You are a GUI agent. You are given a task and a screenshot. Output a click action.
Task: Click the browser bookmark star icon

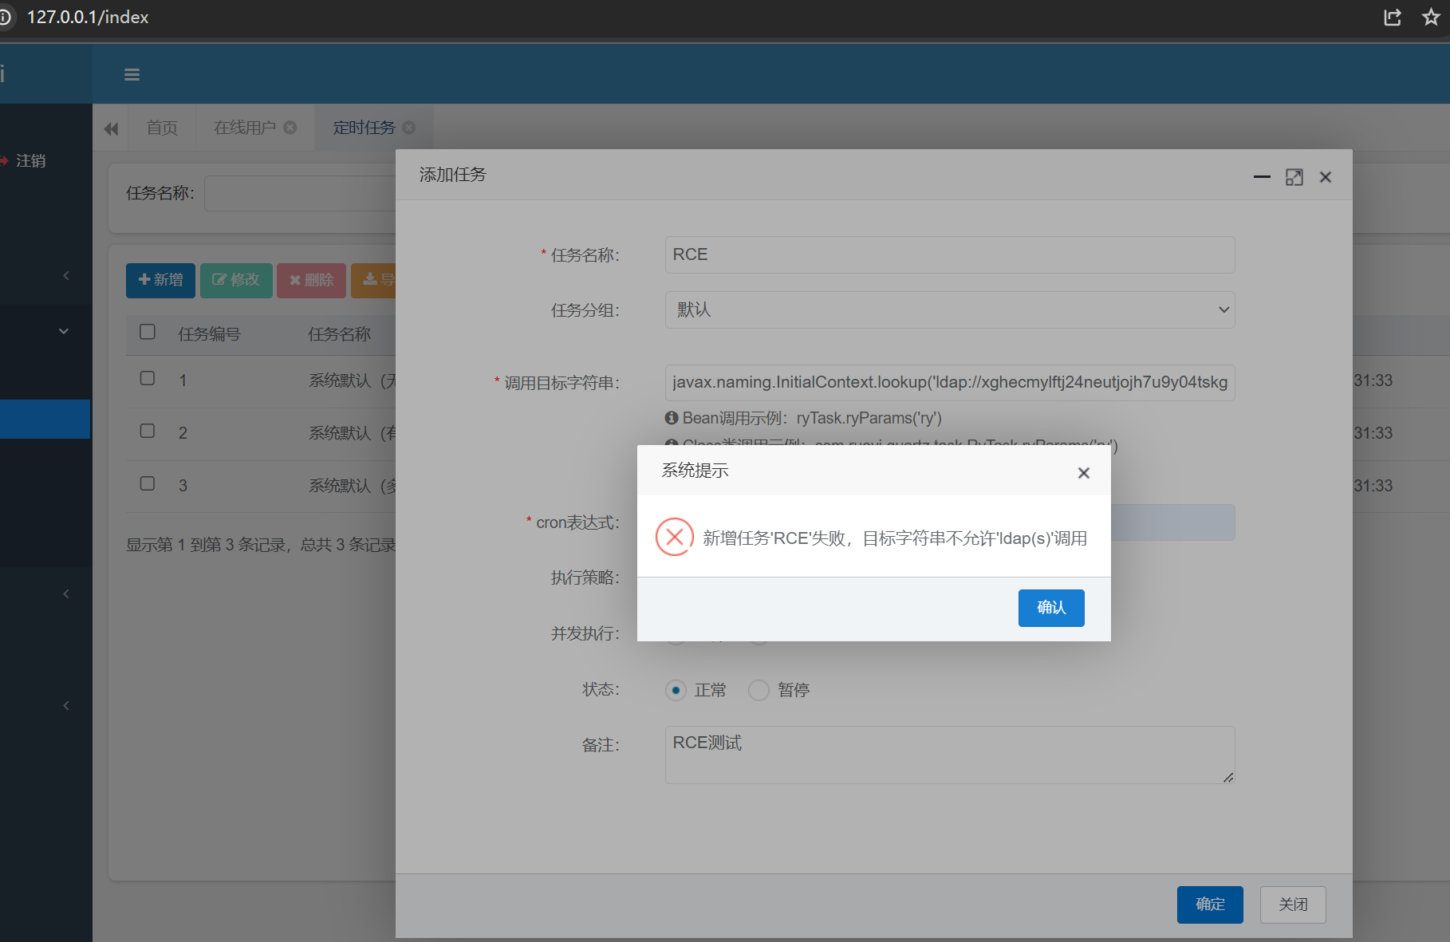pos(1431,18)
